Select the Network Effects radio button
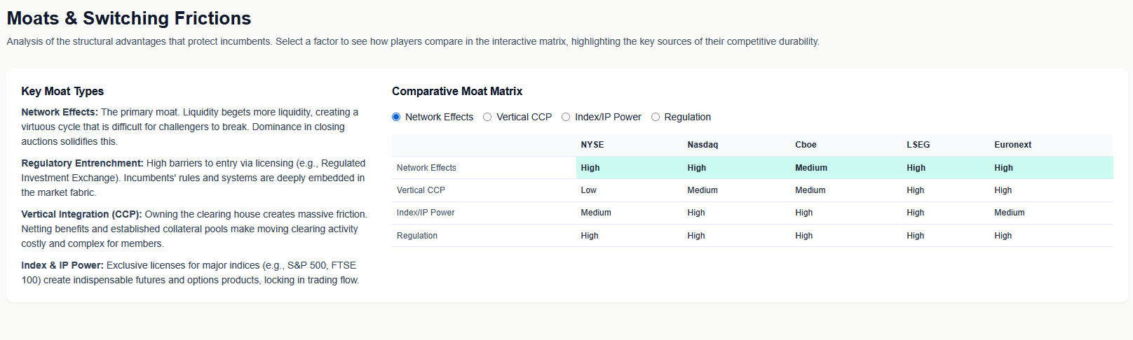Screen dimensions: 1133x340 click(x=396, y=117)
